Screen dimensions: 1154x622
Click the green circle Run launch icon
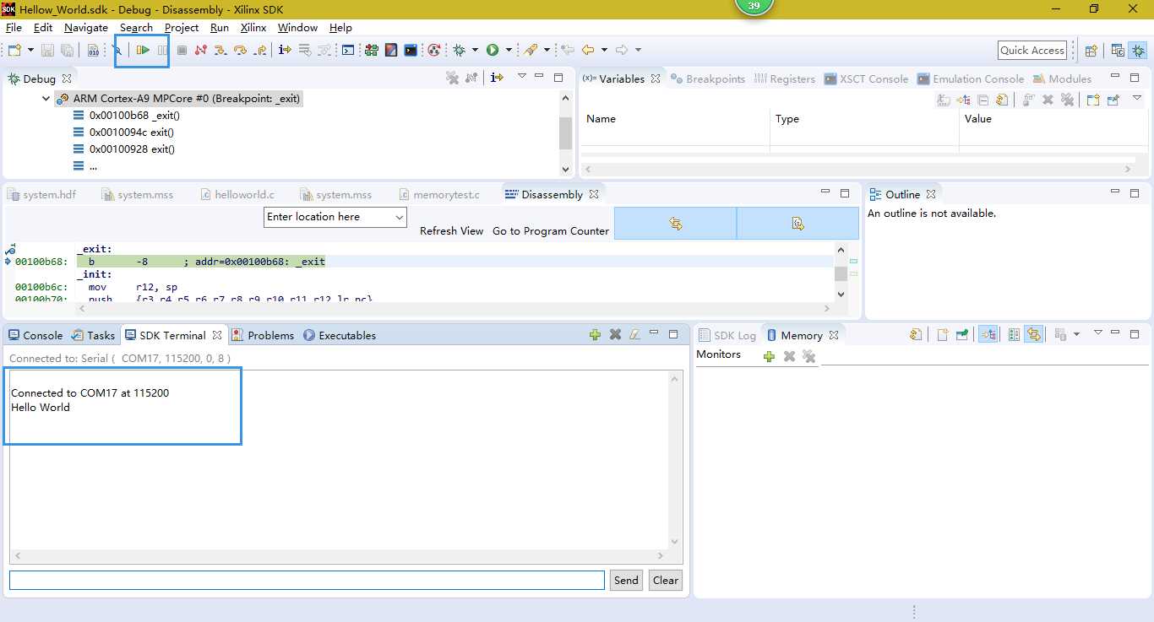click(493, 51)
